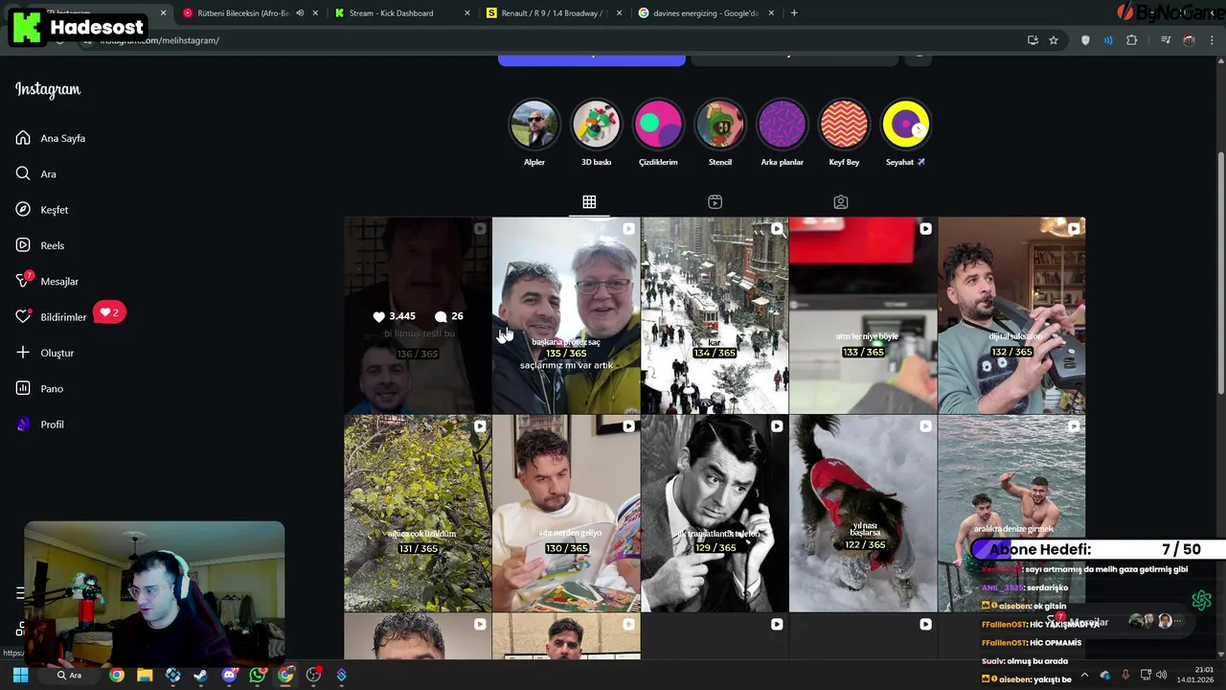Click the Instagram logo
Image resolution: width=1226 pixels, height=690 pixels.
coord(48,89)
